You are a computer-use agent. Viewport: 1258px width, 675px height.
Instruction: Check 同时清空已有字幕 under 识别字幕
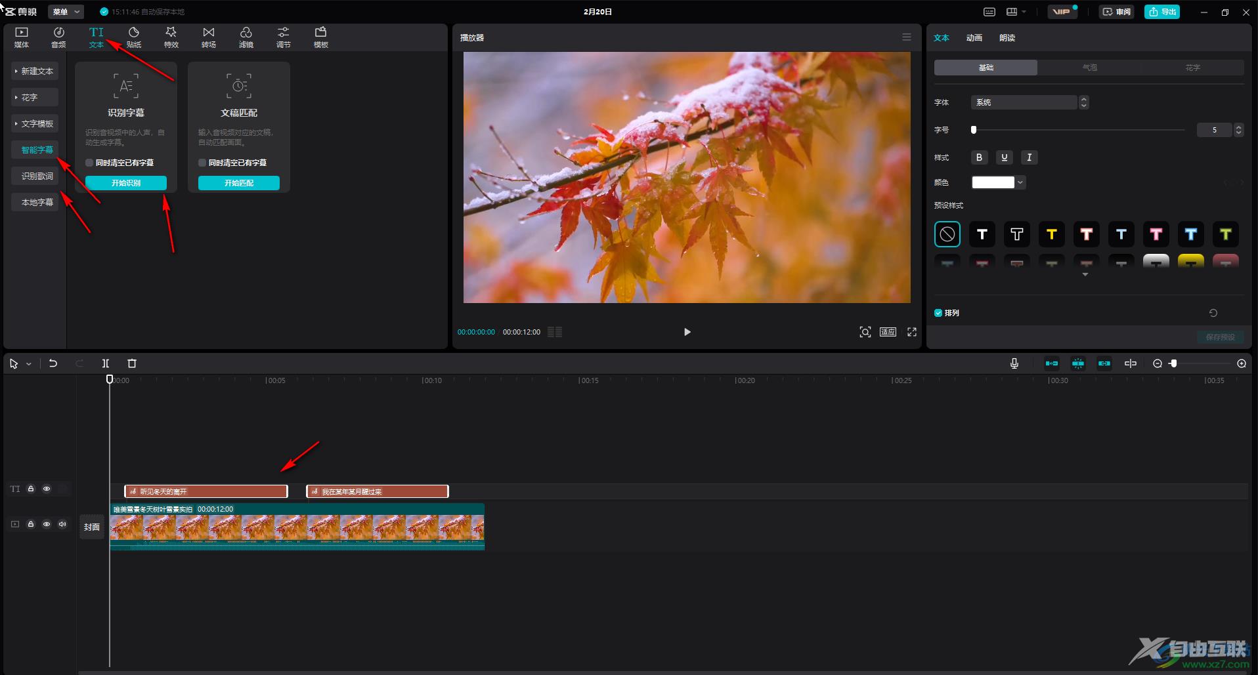click(x=89, y=163)
